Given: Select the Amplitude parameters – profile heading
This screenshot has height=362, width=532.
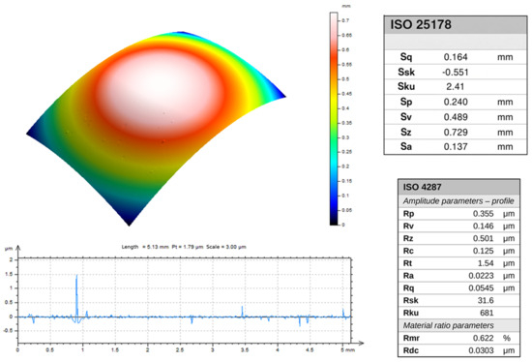Looking at the screenshot, I should (x=458, y=201).
